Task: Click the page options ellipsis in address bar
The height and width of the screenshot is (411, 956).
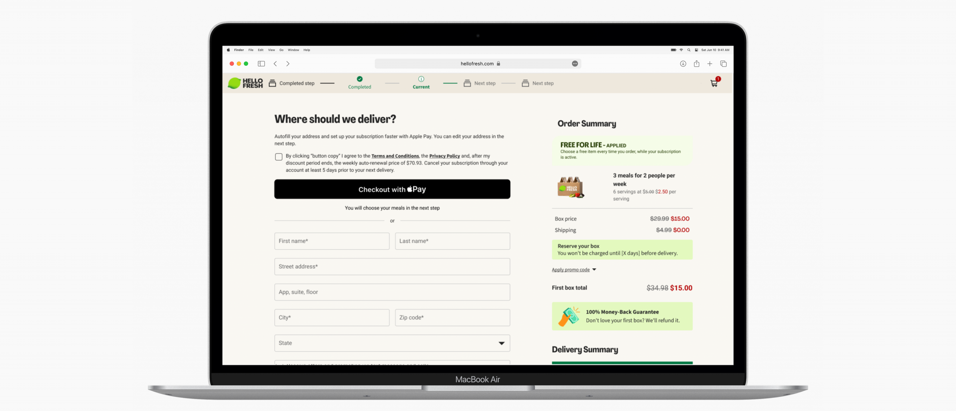Action: (x=575, y=64)
